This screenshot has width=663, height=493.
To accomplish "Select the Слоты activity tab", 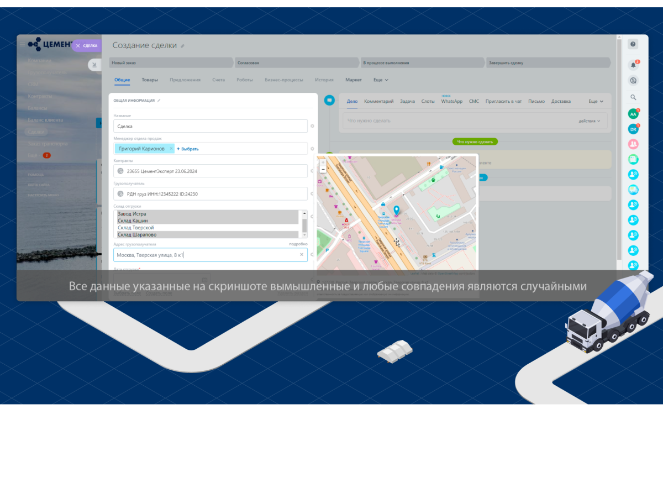I will coord(428,102).
